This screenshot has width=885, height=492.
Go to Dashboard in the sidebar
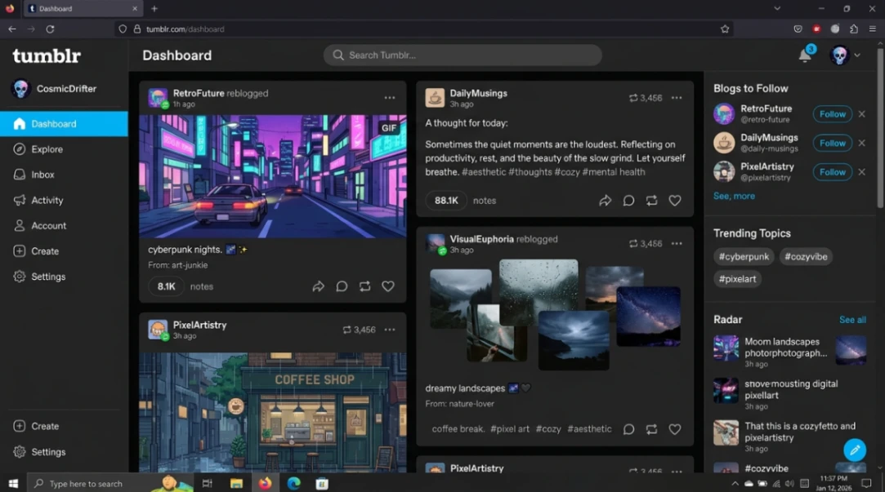pyautogui.click(x=64, y=123)
